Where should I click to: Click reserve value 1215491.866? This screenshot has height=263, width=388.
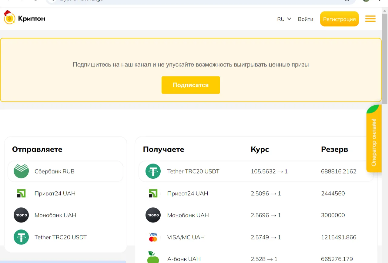coord(339,237)
